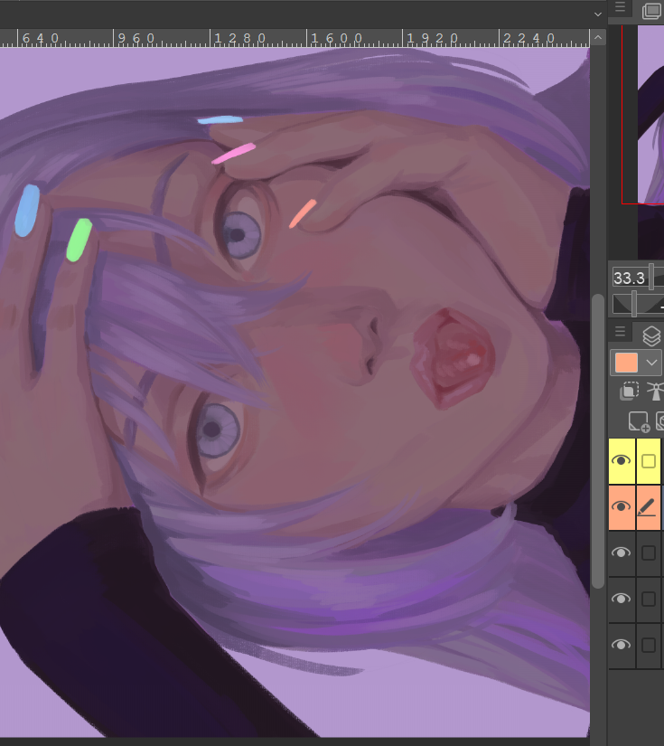Open the Layer palette hamburger menu
The height and width of the screenshot is (746, 664).
[x=620, y=331]
